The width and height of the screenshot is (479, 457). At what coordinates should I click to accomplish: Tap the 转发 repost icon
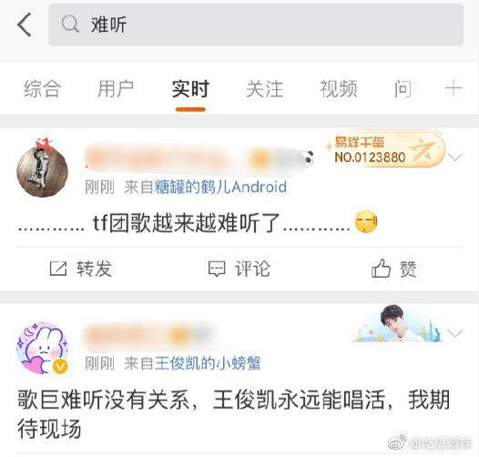[x=58, y=269]
